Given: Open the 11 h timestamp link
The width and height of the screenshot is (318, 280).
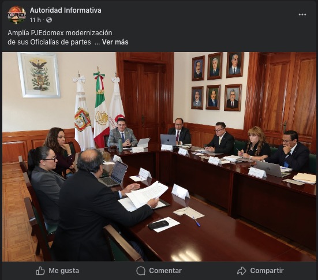Looking at the screenshot, I should [35, 20].
